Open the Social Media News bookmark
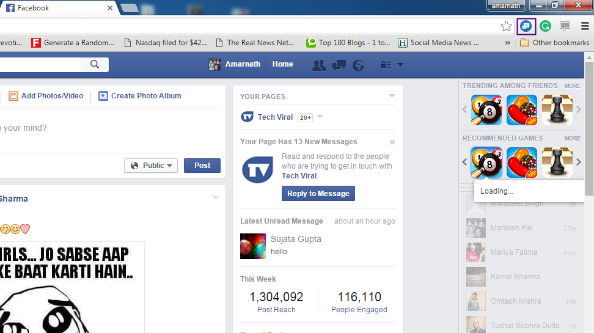Image resolution: width=594 pixels, height=333 pixels. pos(438,43)
